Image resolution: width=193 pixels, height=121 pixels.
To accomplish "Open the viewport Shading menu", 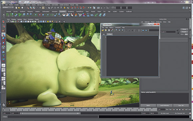I will pyautogui.click(x=14, y=19).
